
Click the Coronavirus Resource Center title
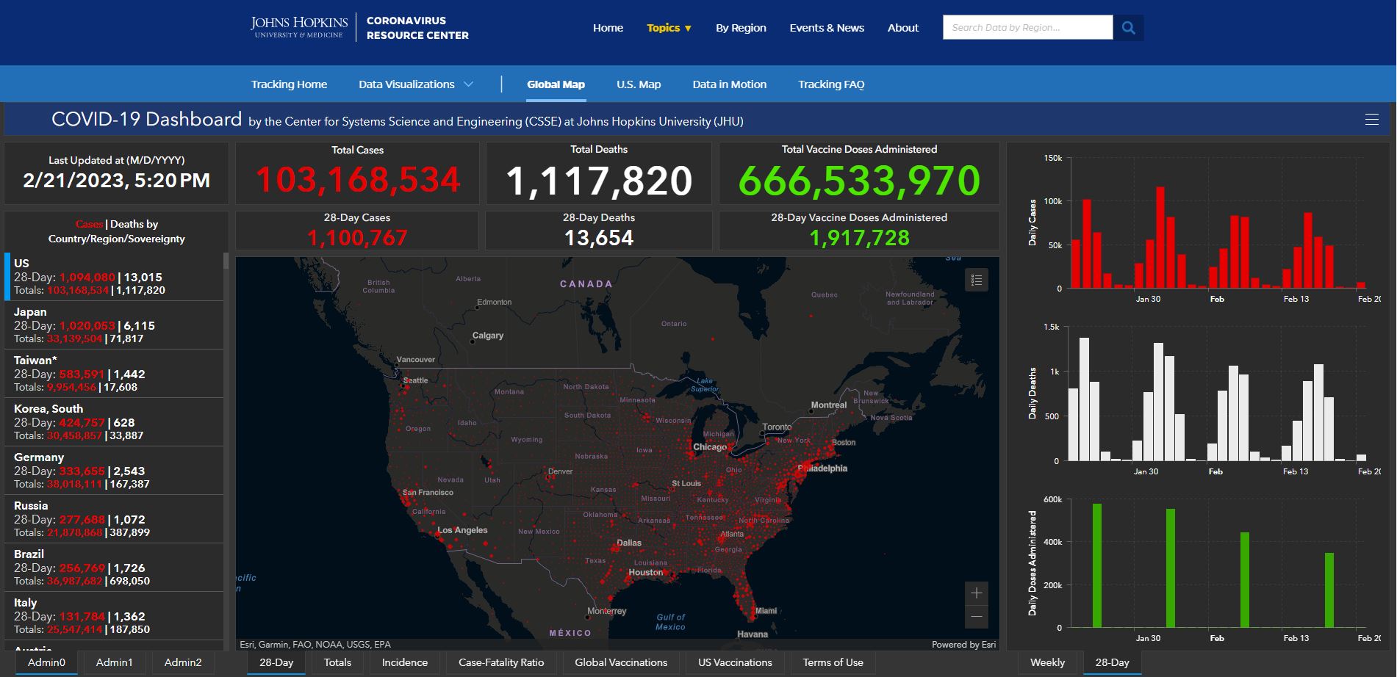(x=417, y=28)
